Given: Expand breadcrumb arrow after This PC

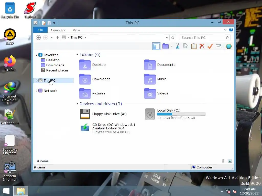Looking at the screenshot, I should 85,38.
